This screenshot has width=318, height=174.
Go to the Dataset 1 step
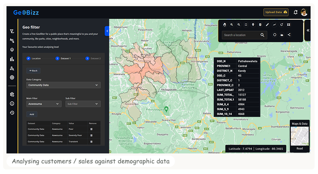[x=63, y=58]
